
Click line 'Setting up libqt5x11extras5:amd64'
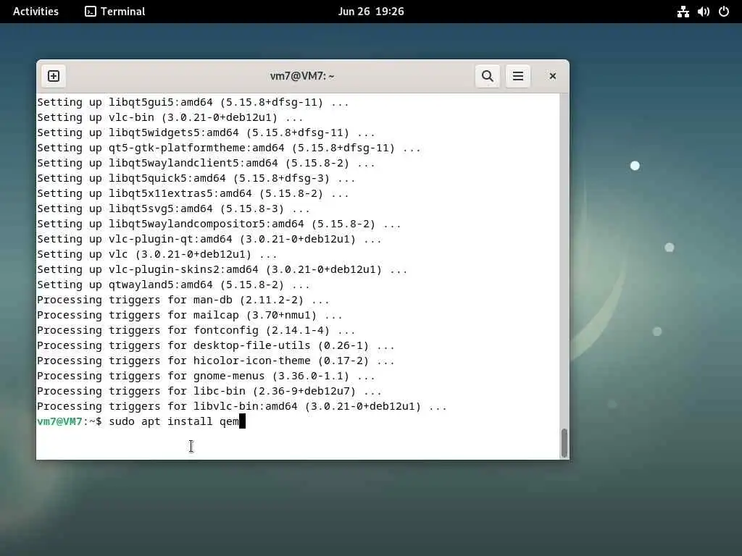click(x=193, y=193)
